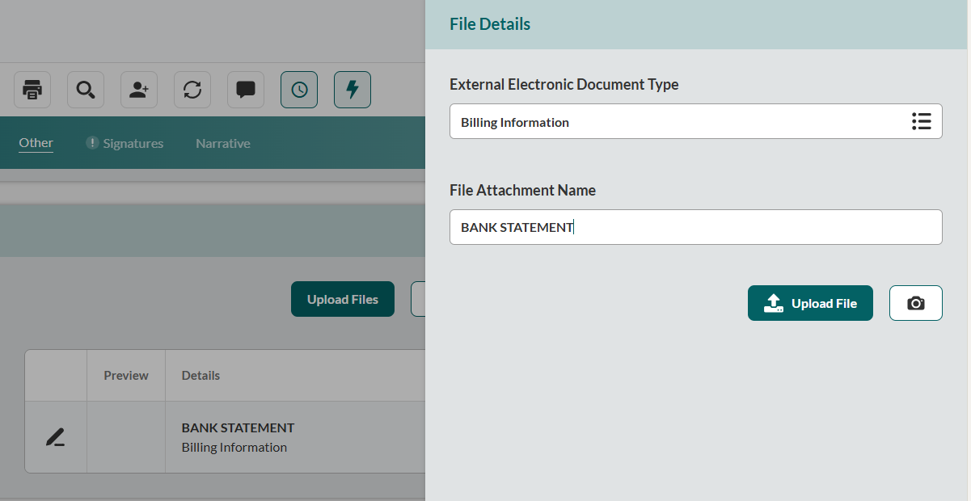
Task: Click the empty Preview cell in row
Action: pyautogui.click(x=125, y=437)
